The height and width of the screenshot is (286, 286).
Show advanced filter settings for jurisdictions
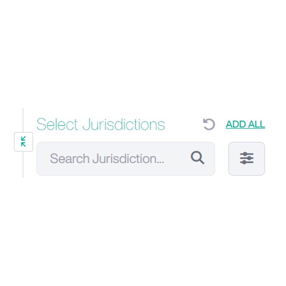246,158
